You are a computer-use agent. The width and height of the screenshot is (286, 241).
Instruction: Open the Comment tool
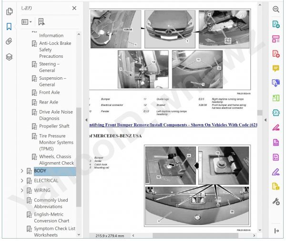(x=276, y=68)
